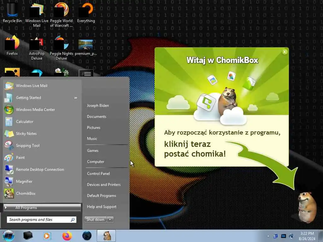Click the tray icon left of the clock

point(291,236)
